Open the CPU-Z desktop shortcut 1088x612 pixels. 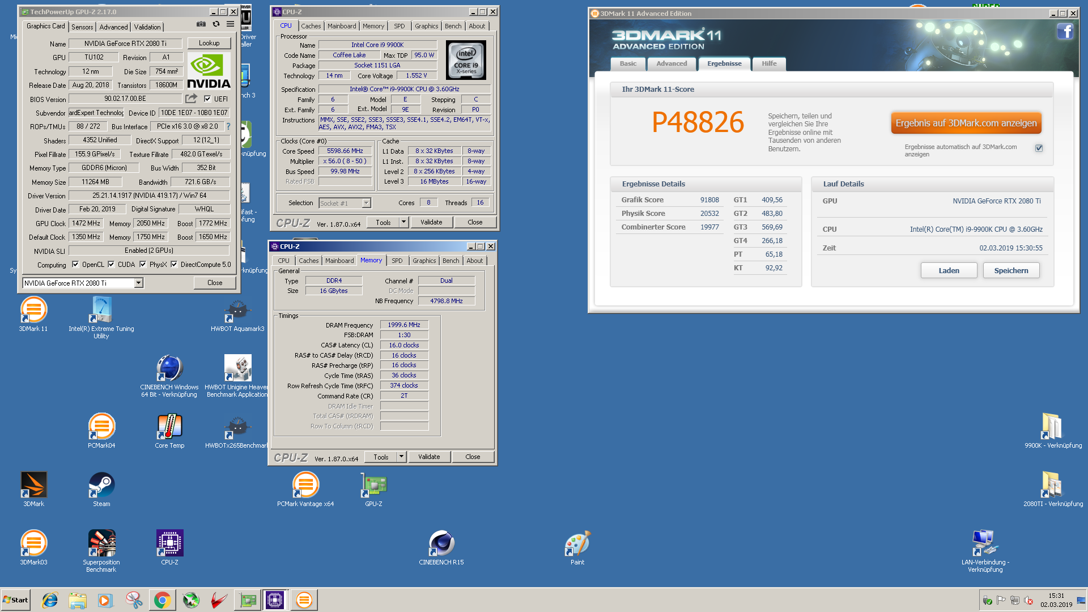coord(169,548)
